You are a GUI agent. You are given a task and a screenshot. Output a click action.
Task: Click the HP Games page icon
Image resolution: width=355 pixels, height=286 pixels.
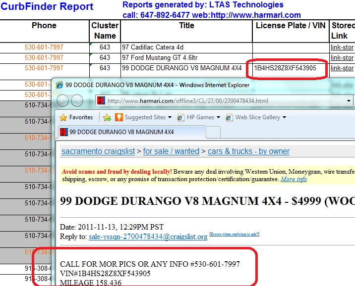coord(180,117)
